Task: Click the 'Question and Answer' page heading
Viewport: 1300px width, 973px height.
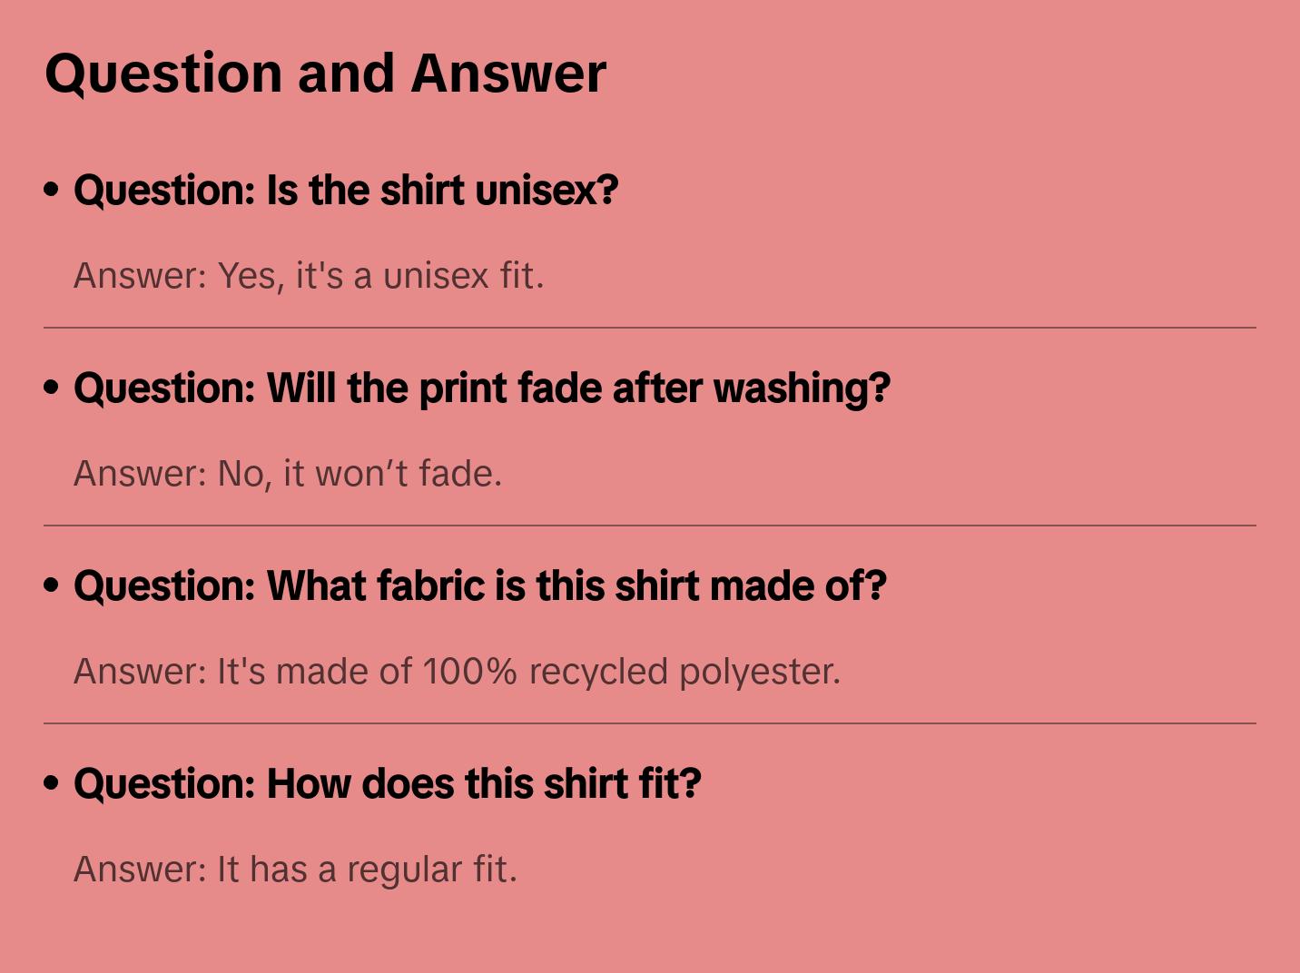Action: (x=325, y=74)
